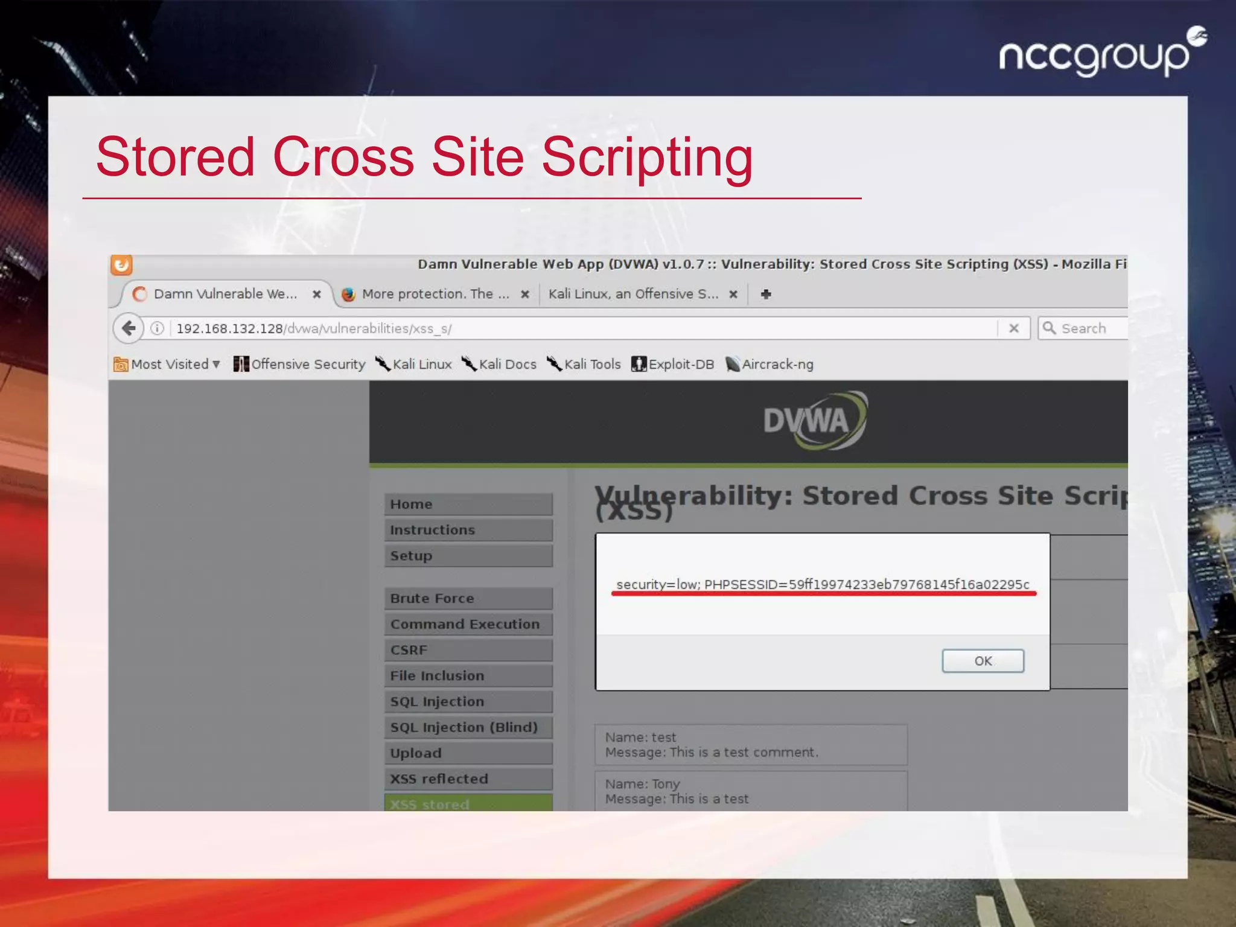Select CSRF in the sidebar
1236x927 pixels.
468,650
